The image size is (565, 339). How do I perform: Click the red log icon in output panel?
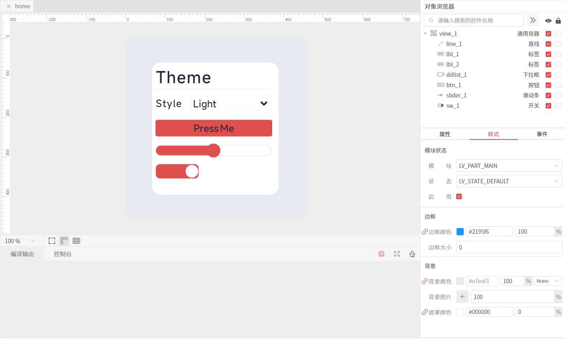381,254
